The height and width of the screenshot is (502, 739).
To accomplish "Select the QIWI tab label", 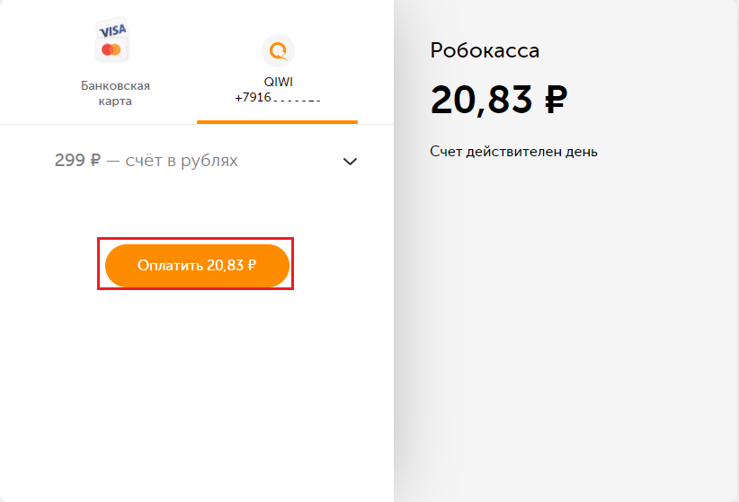I will coord(278,81).
